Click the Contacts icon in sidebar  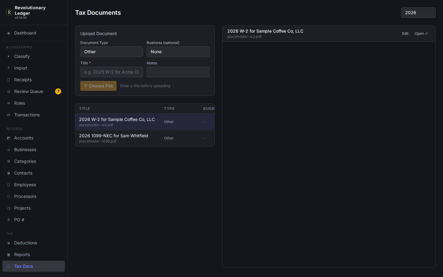(x=9, y=173)
